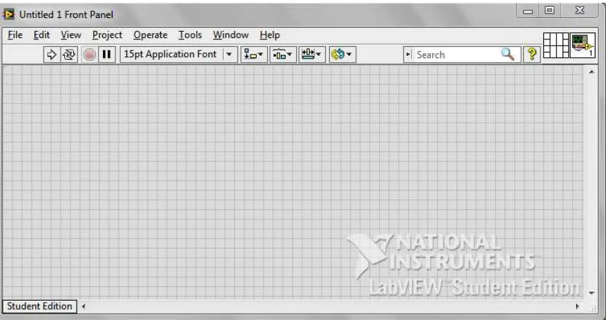The image size is (606, 320).
Task: Open the Tools menu
Action: click(x=190, y=35)
